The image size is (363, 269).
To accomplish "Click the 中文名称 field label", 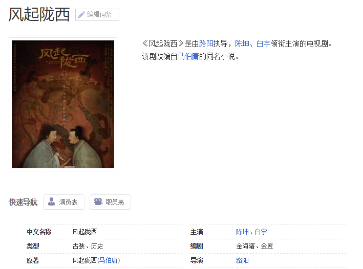I will pyautogui.click(x=39, y=232).
